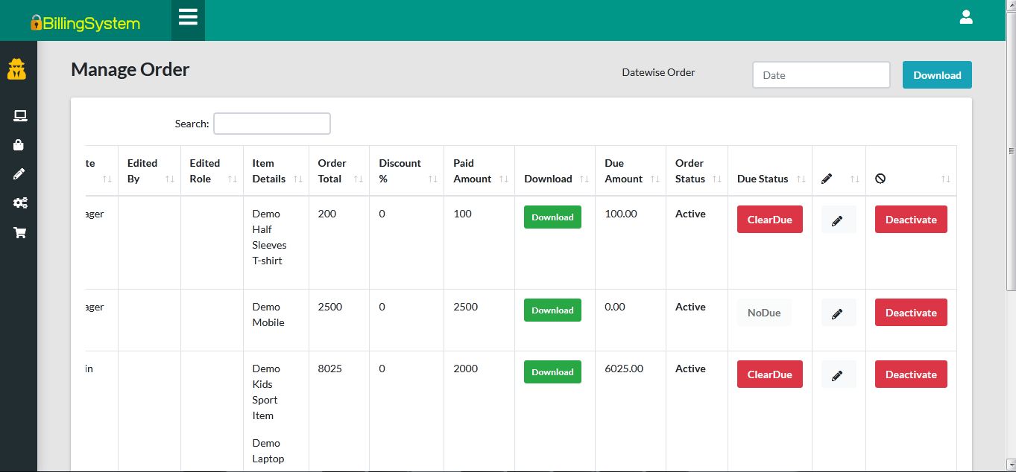Sort by the Due Amount column header
Image resolution: width=1016 pixels, height=472 pixels.
[x=630, y=171]
